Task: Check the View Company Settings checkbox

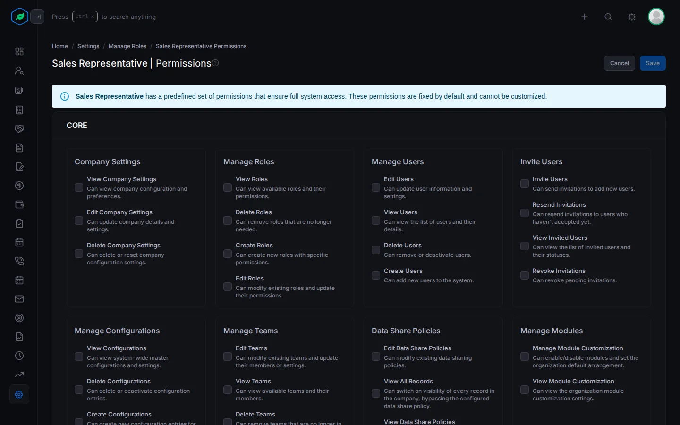Action: pos(79,187)
